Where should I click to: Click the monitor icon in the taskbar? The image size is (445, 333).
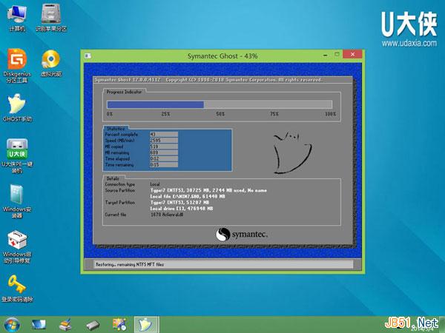39,324
